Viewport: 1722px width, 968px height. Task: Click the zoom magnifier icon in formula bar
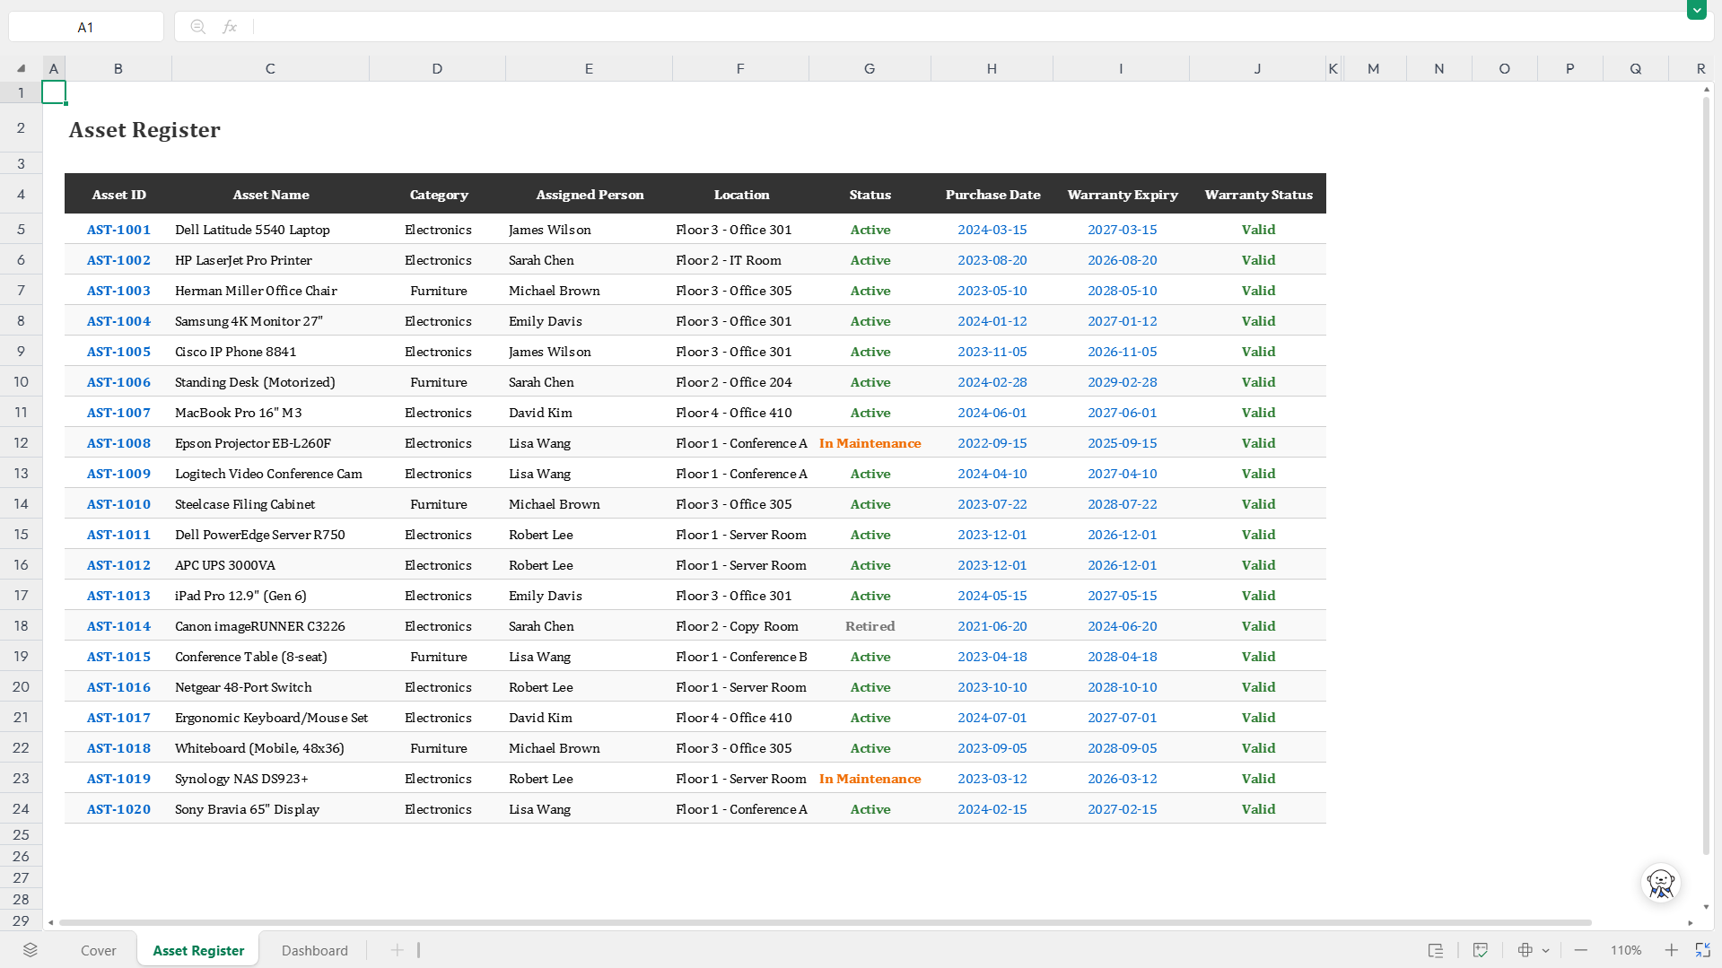click(198, 27)
